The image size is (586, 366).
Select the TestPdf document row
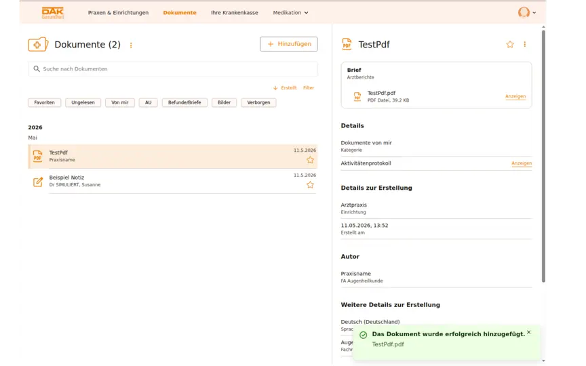173,156
